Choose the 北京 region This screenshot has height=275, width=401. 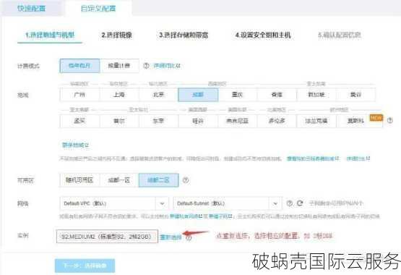158,95
